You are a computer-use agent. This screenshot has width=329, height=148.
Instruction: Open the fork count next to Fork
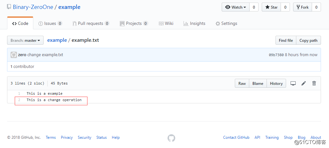(x=317, y=7)
